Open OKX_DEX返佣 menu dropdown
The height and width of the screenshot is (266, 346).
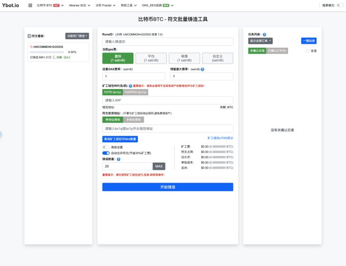pyautogui.click(x=158, y=5)
